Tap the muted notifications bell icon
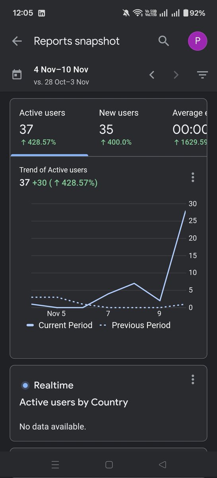This screenshot has height=478, width=217. [x=126, y=13]
